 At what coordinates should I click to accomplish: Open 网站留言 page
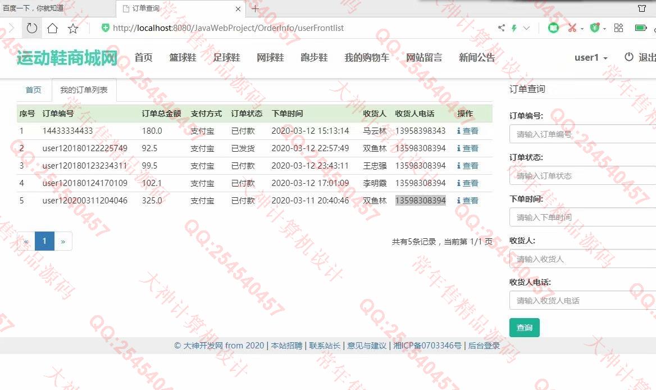(424, 57)
